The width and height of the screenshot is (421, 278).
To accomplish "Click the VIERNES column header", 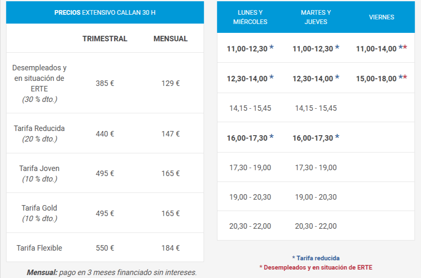I will [x=381, y=17].
